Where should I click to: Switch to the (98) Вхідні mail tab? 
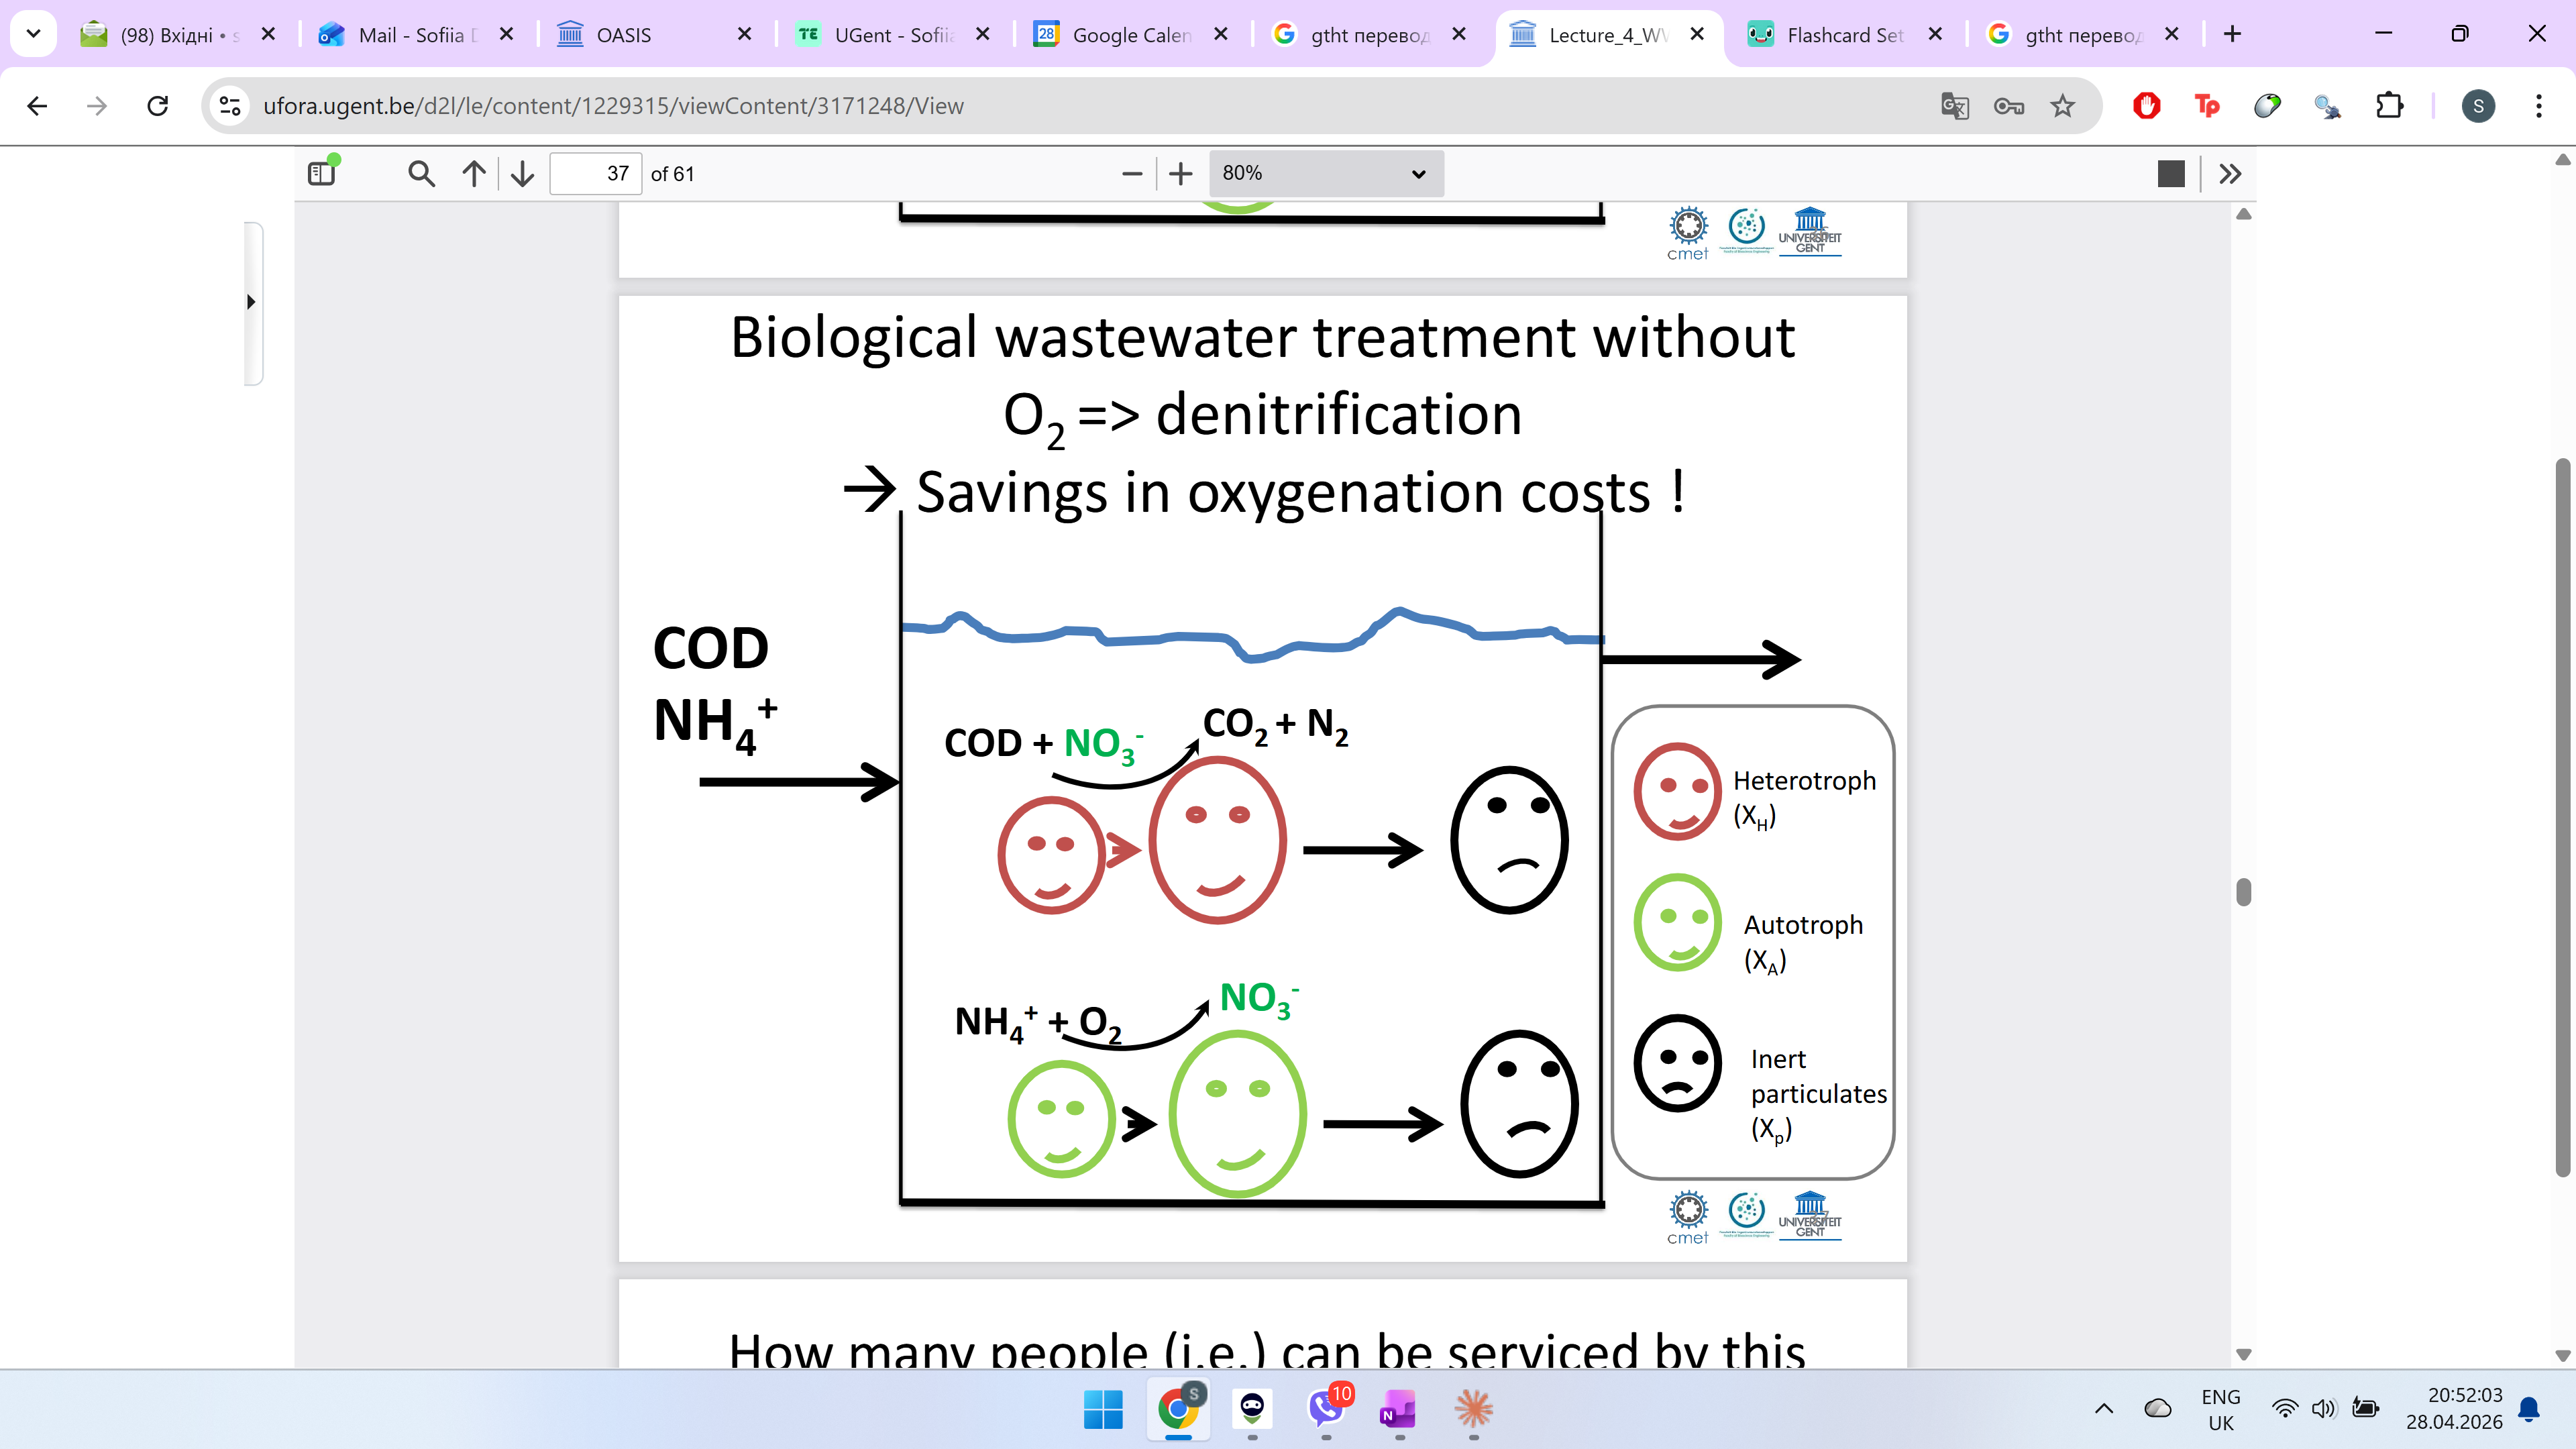pyautogui.click(x=177, y=35)
